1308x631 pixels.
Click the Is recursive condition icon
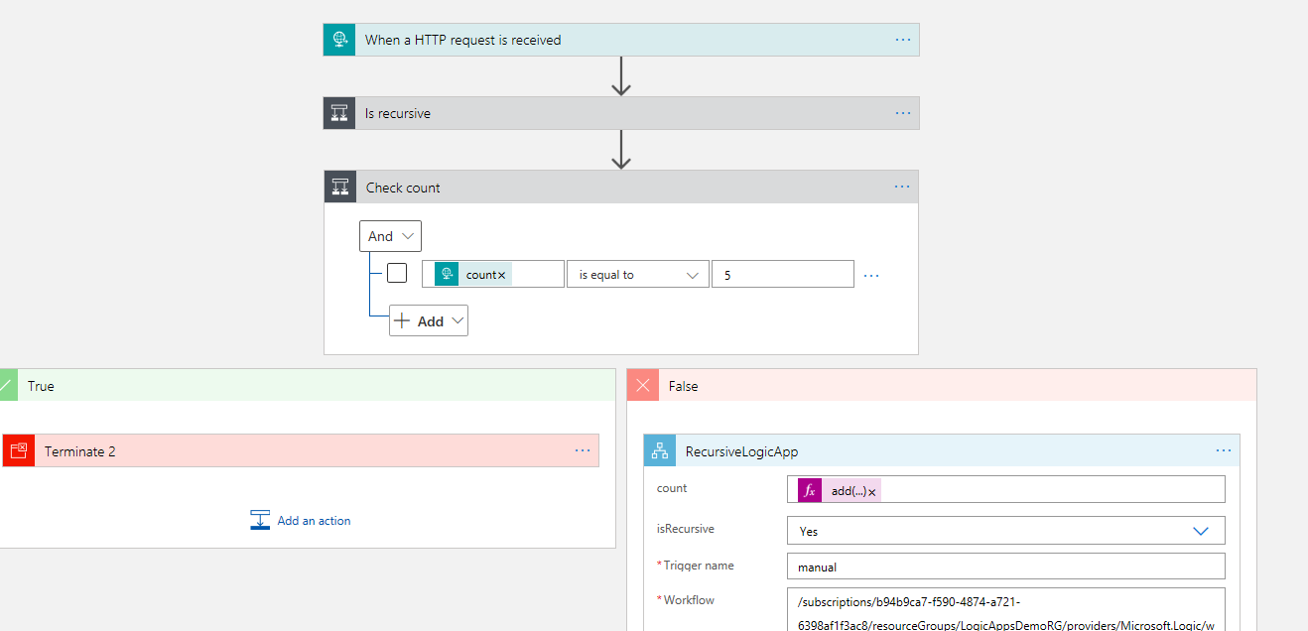coord(339,113)
